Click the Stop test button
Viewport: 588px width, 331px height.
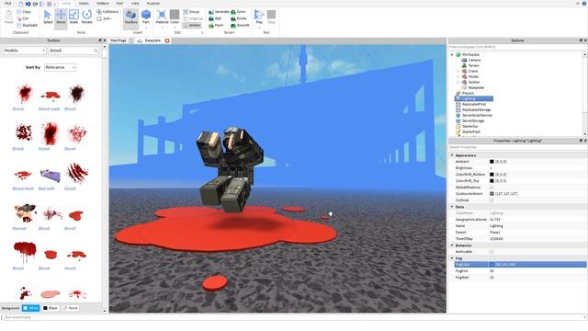[271, 17]
